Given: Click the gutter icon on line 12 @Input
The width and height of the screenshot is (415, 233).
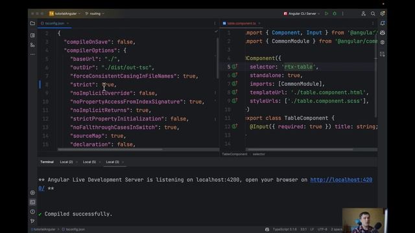Looking at the screenshot, I should pyautogui.click(x=235, y=127).
